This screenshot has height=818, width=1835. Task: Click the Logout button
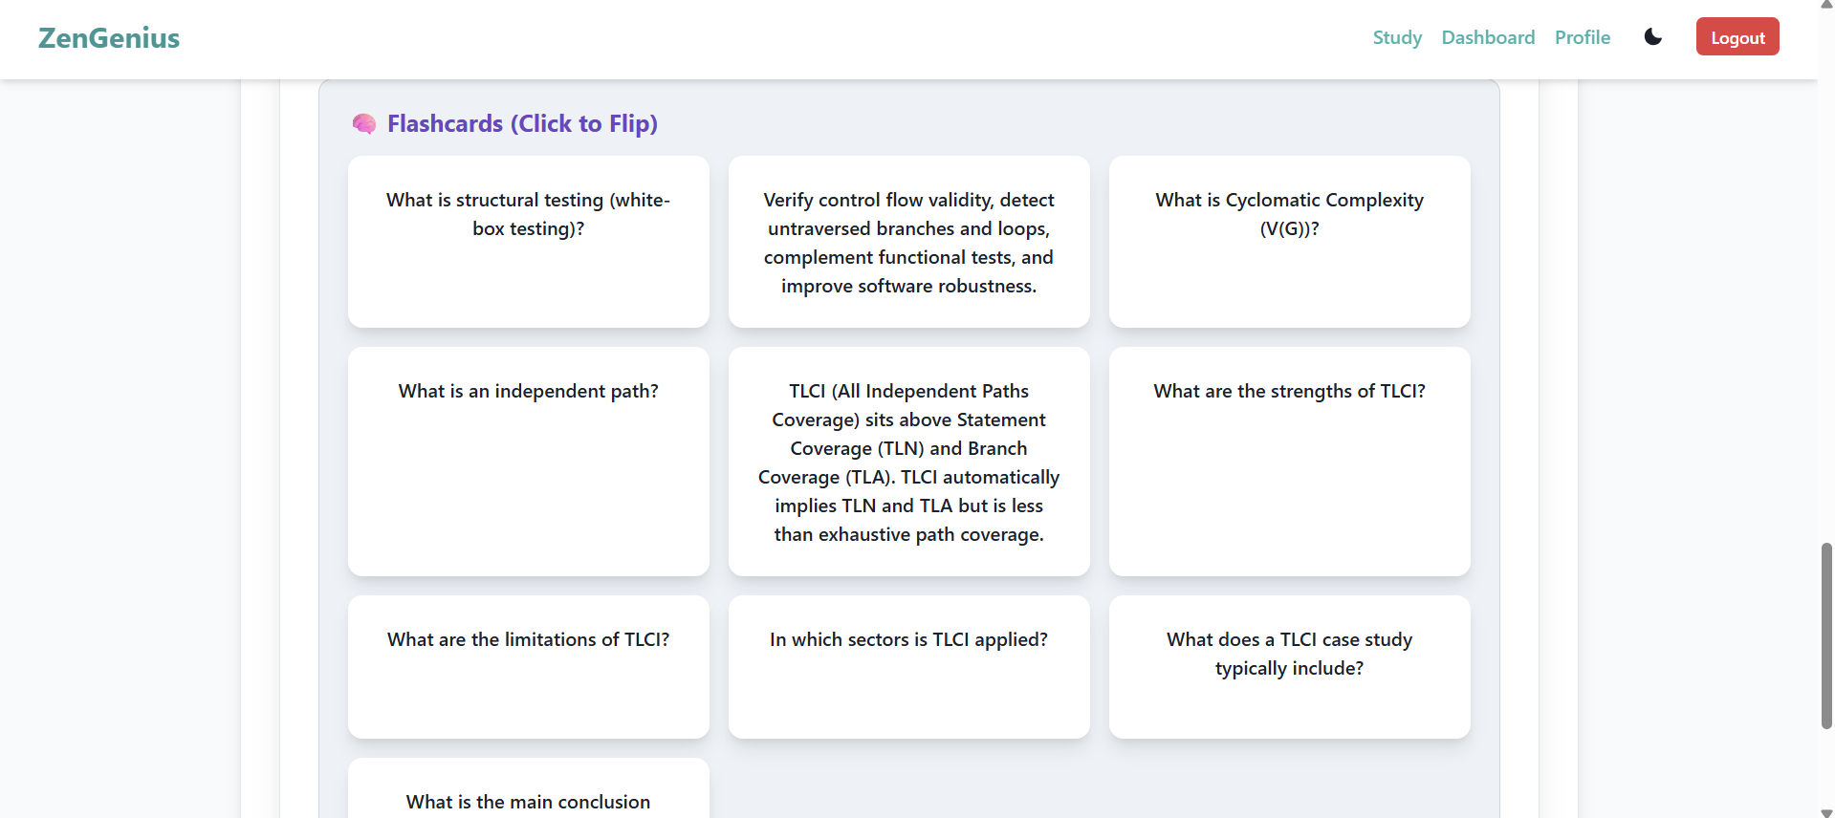pyautogui.click(x=1737, y=37)
